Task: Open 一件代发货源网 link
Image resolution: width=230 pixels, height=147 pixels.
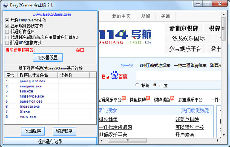Action: click(x=115, y=127)
